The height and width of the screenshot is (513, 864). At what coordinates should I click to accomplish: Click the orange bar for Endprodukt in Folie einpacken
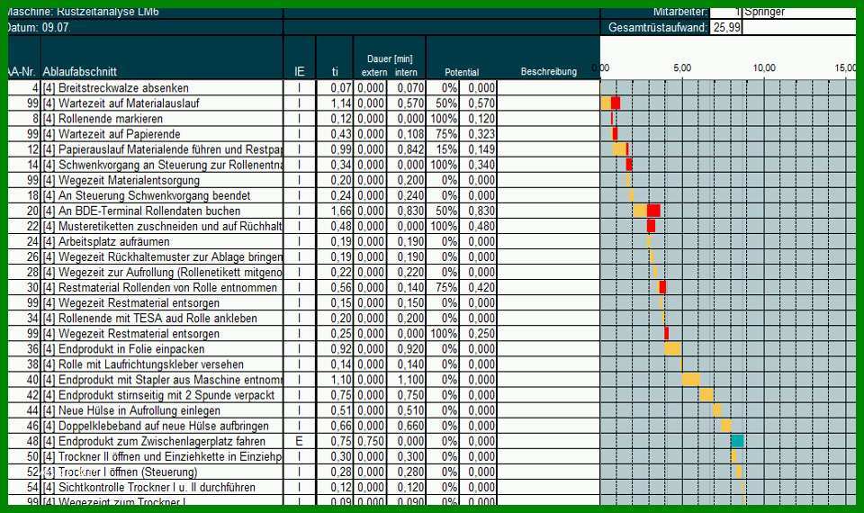pyautogui.click(x=673, y=349)
